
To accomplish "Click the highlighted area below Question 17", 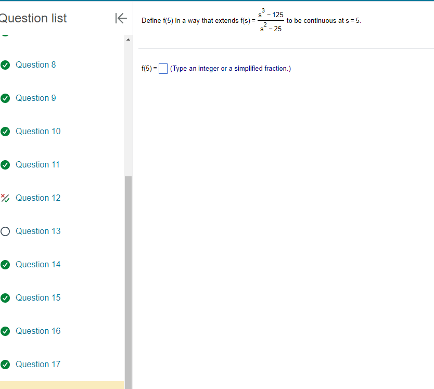I will coord(62,385).
